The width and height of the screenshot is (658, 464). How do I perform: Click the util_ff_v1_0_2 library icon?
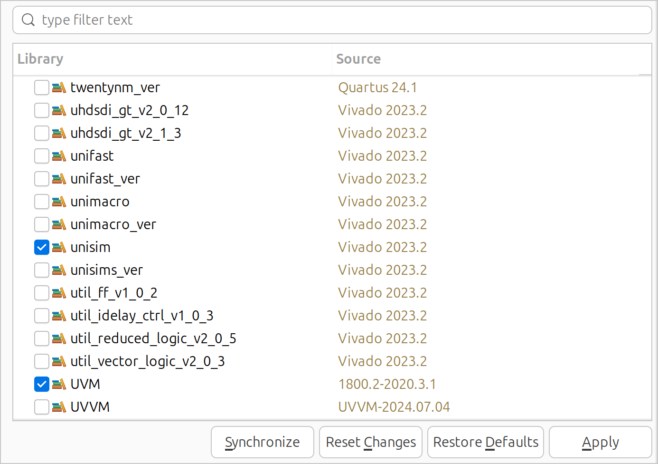pyautogui.click(x=59, y=293)
